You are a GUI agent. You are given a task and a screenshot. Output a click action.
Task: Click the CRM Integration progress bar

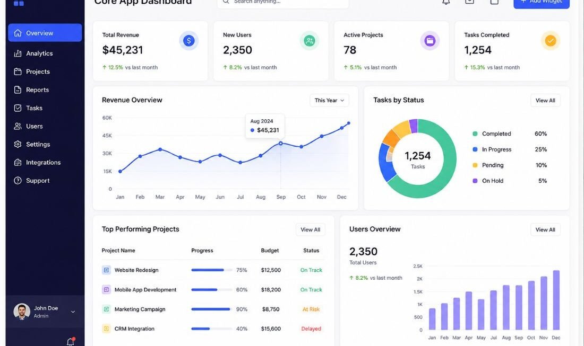coord(211,329)
